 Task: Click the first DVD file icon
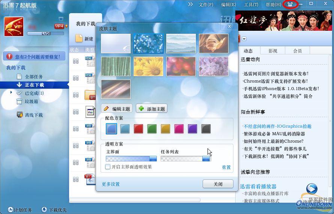coord(90,128)
